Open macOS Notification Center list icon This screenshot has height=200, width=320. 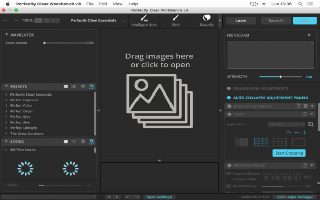[x=310, y=4]
